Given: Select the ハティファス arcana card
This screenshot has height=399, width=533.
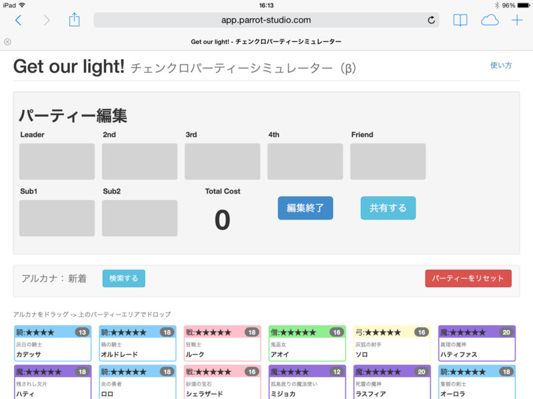Looking at the screenshot, I should 477,343.
